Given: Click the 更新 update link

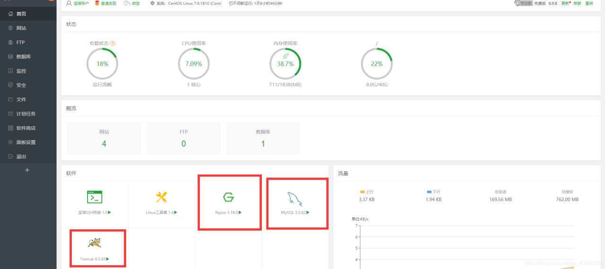Looking at the screenshot, I should pyautogui.click(x=566, y=3).
